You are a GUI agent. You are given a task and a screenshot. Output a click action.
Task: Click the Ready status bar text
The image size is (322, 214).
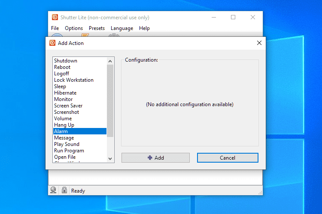pos(78,190)
